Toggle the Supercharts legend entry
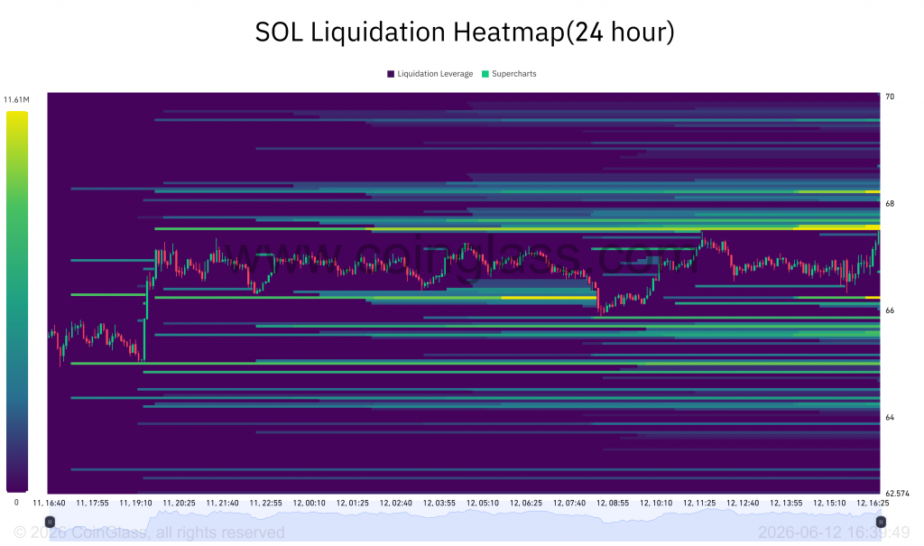The width and height of the screenshot is (924, 546). tap(509, 74)
